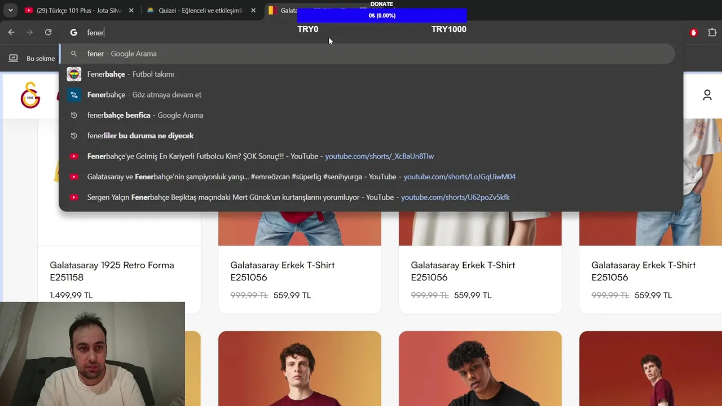This screenshot has height=406, width=722.
Task: Click the blue journeys icon beside Fenerbahçe
Action: [74, 95]
